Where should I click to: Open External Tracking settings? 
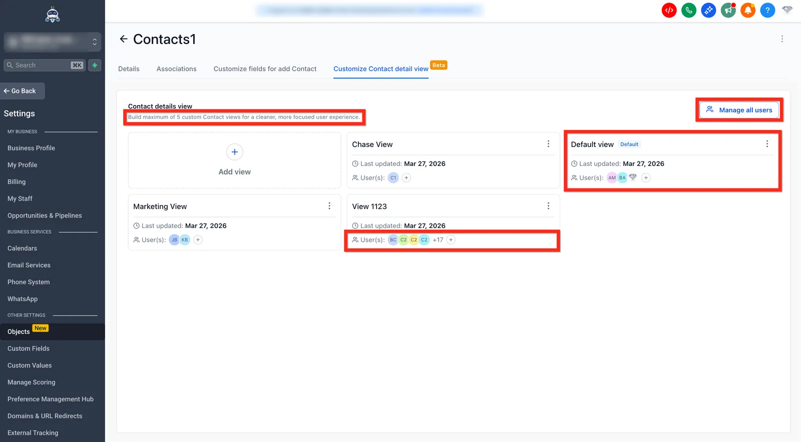coord(33,433)
